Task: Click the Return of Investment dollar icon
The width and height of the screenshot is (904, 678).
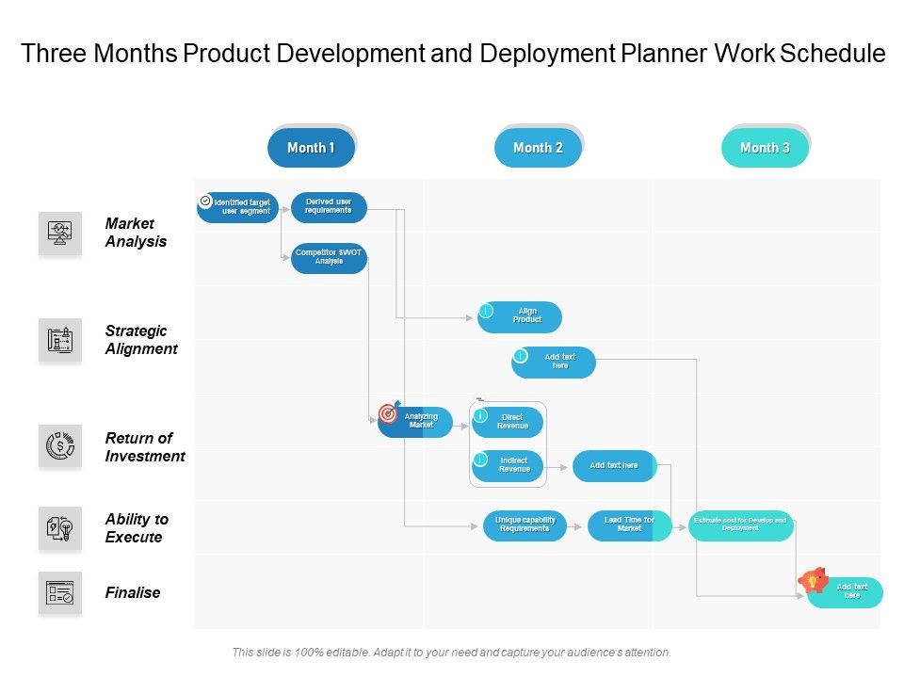Action: [60, 445]
